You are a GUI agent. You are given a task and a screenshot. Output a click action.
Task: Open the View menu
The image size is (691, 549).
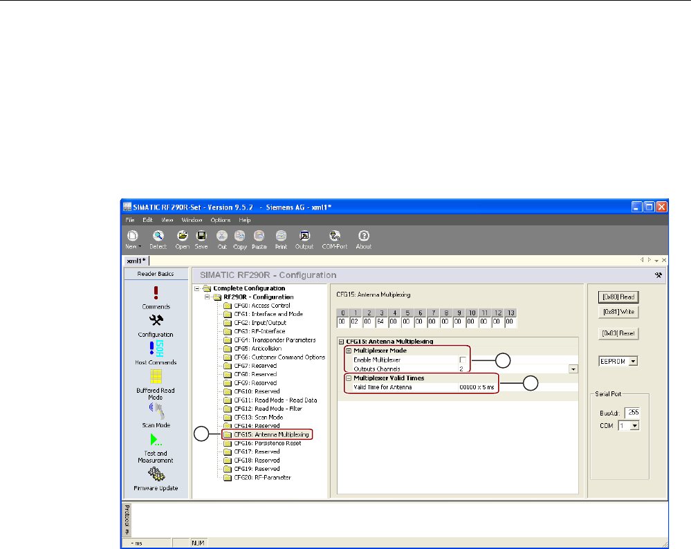pyautogui.click(x=167, y=220)
